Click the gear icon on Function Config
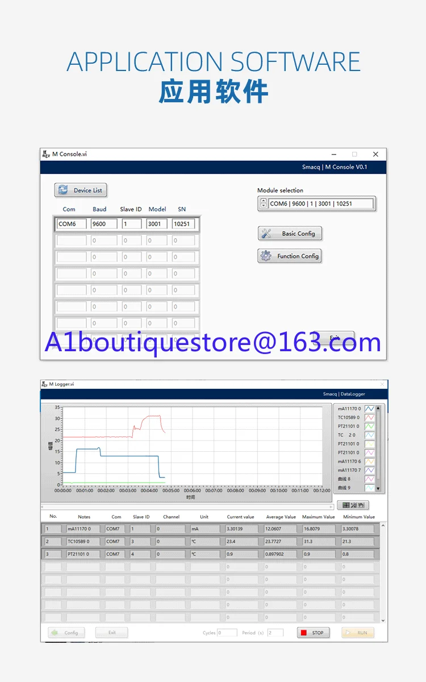Viewport: 426px width, 682px height. (266, 256)
